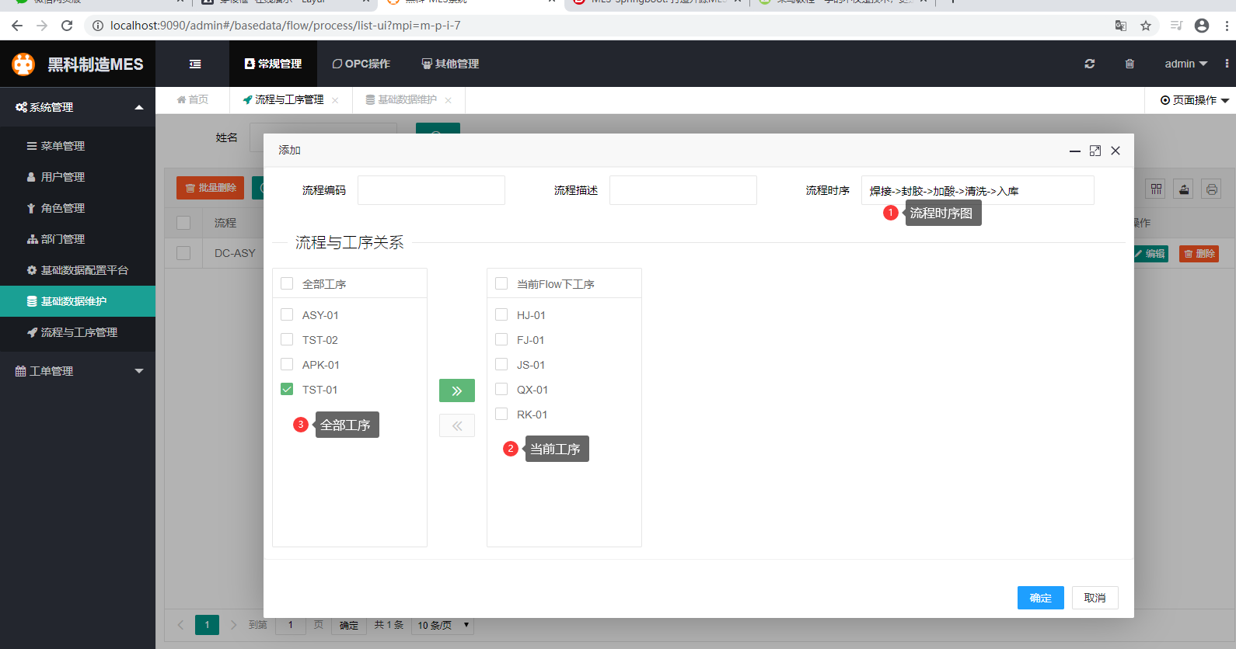Check the TST-02 checkbox
1236x649 pixels.
point(287,339)
